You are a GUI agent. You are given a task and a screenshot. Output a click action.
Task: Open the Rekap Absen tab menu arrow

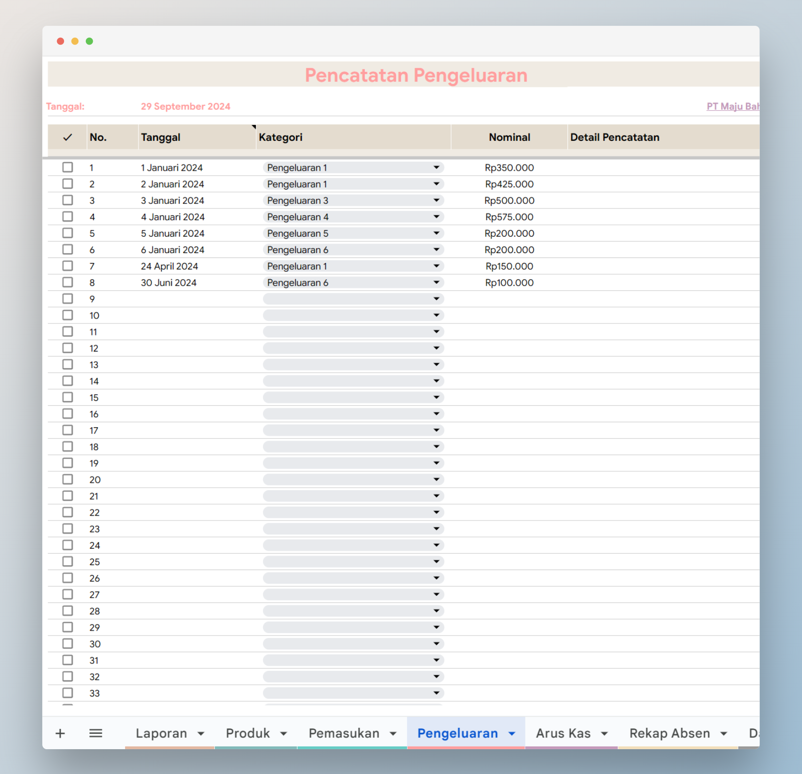(x=724, y=734)
